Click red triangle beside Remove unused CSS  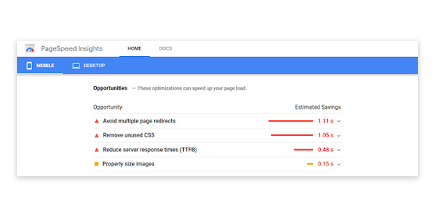pyautogui.click(x=96, y=135)
